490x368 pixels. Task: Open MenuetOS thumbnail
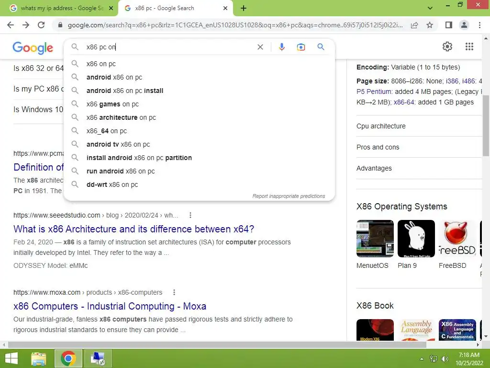tap(375, 239)
